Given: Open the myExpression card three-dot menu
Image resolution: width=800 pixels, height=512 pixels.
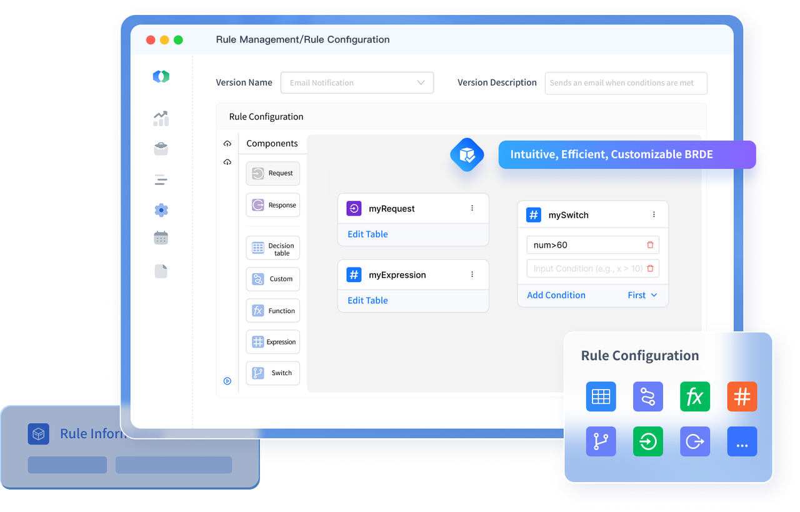Looking at the screenshot, I should tap(472, 274).
